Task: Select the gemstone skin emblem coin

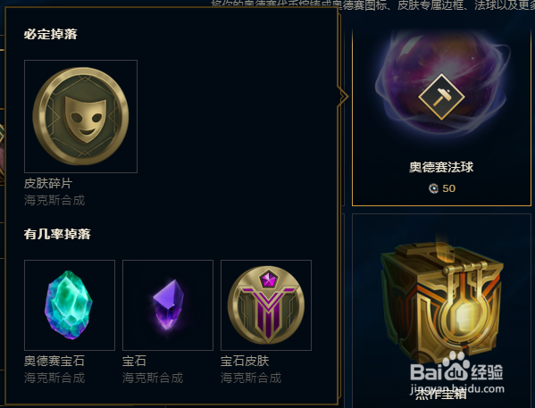Action: [266, 305]
